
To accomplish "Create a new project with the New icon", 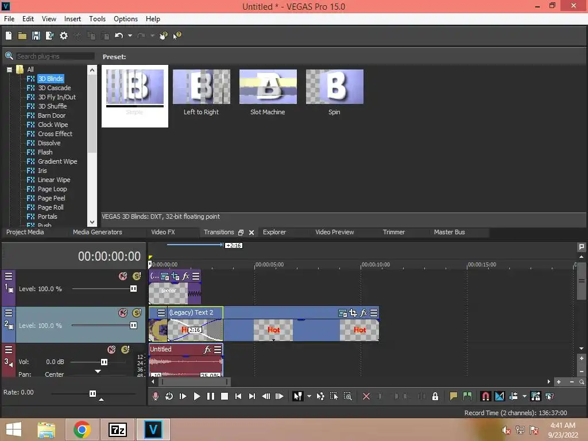I will [9, 36].
